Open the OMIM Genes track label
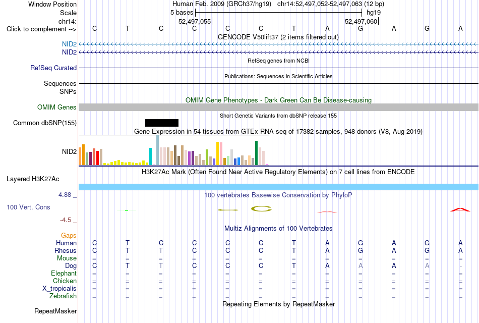 tap(57, 107)
